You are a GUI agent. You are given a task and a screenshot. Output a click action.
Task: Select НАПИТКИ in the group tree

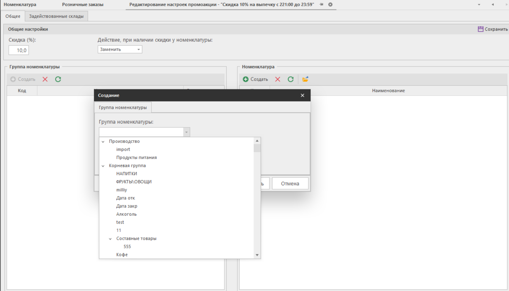click(126, 174)
